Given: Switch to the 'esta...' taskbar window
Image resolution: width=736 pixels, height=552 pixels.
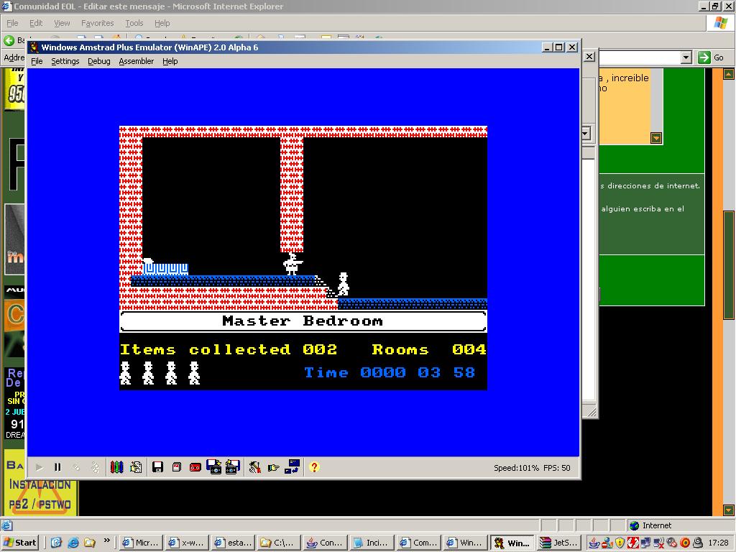Looking at the screenshot, I should tap(234, 543).
